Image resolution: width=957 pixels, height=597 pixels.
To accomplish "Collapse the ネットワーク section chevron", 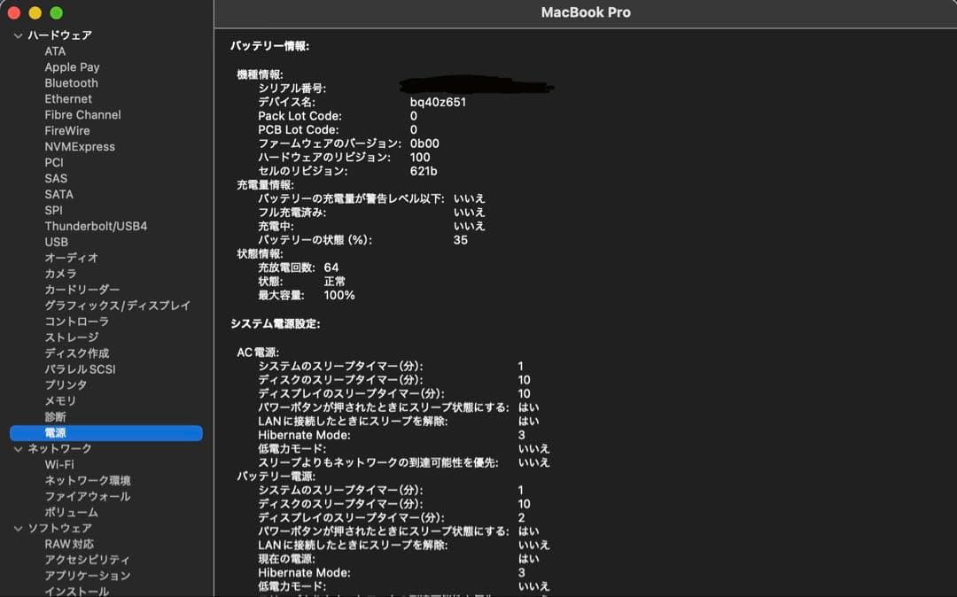I will (x=18, y=449).
